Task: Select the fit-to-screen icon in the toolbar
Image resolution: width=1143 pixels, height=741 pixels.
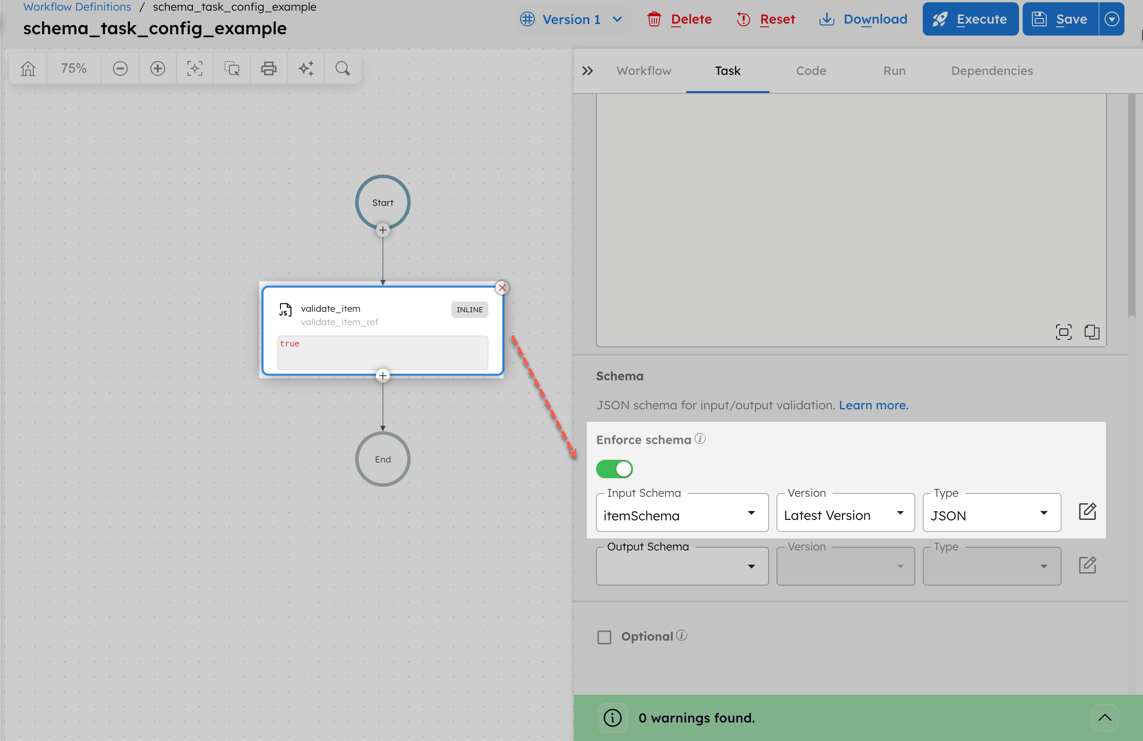Action: 194,68
